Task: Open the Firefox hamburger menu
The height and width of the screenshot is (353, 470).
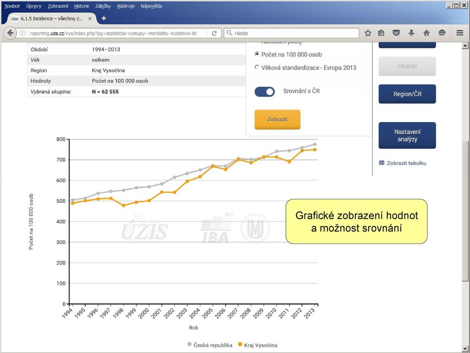Action: point(460,33)
